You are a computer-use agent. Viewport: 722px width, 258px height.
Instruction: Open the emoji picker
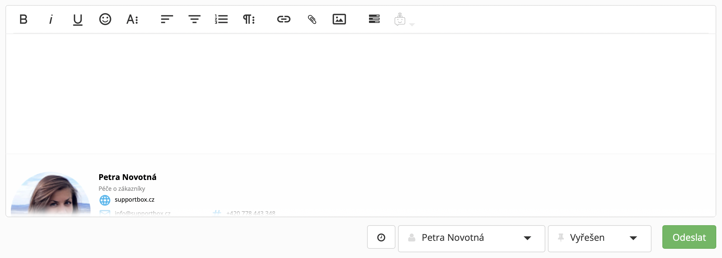click(105, 19)
